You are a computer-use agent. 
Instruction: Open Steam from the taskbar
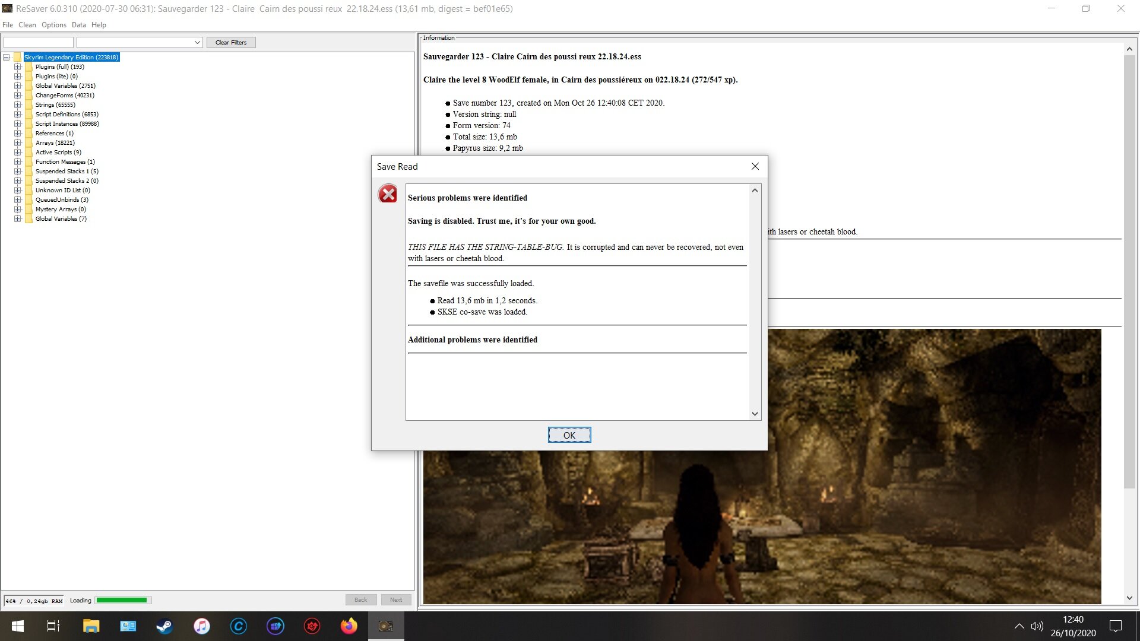pyautogui.click(x=164, y=626)
